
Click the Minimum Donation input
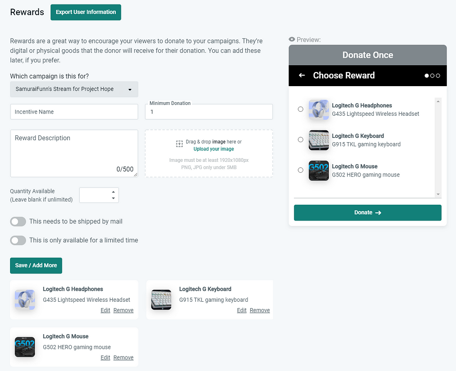(209, 112)
